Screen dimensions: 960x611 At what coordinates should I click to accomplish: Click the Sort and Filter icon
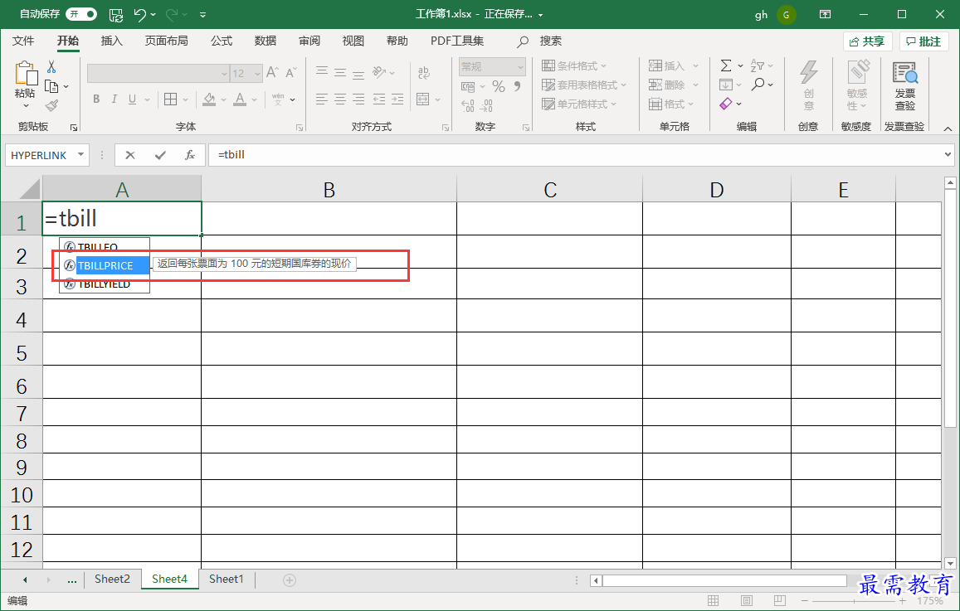pos(758,65)
